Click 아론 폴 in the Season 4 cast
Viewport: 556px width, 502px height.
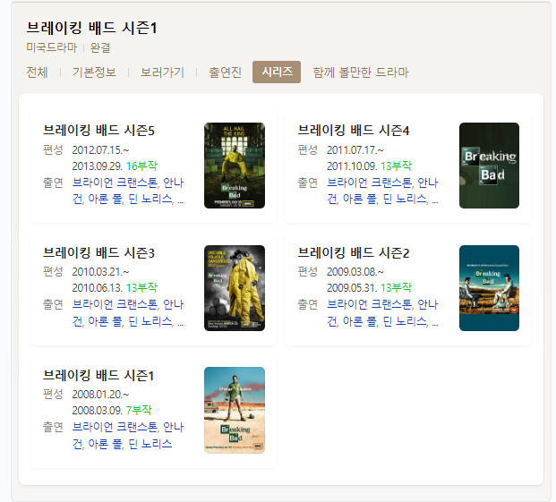[360, 199]
